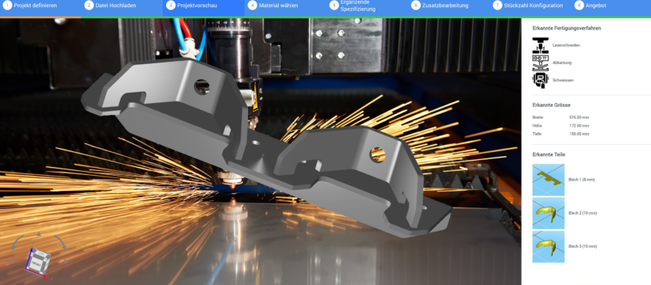Viewport: 651px width, 285px height.
Task: Rotate view with curved left arrow
Action: [17, 243]
